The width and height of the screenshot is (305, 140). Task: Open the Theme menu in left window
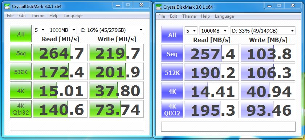[37, 16]
